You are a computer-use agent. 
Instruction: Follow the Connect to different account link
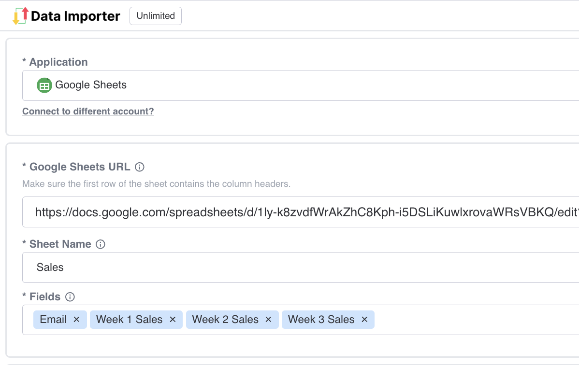[x=88, y=111]
